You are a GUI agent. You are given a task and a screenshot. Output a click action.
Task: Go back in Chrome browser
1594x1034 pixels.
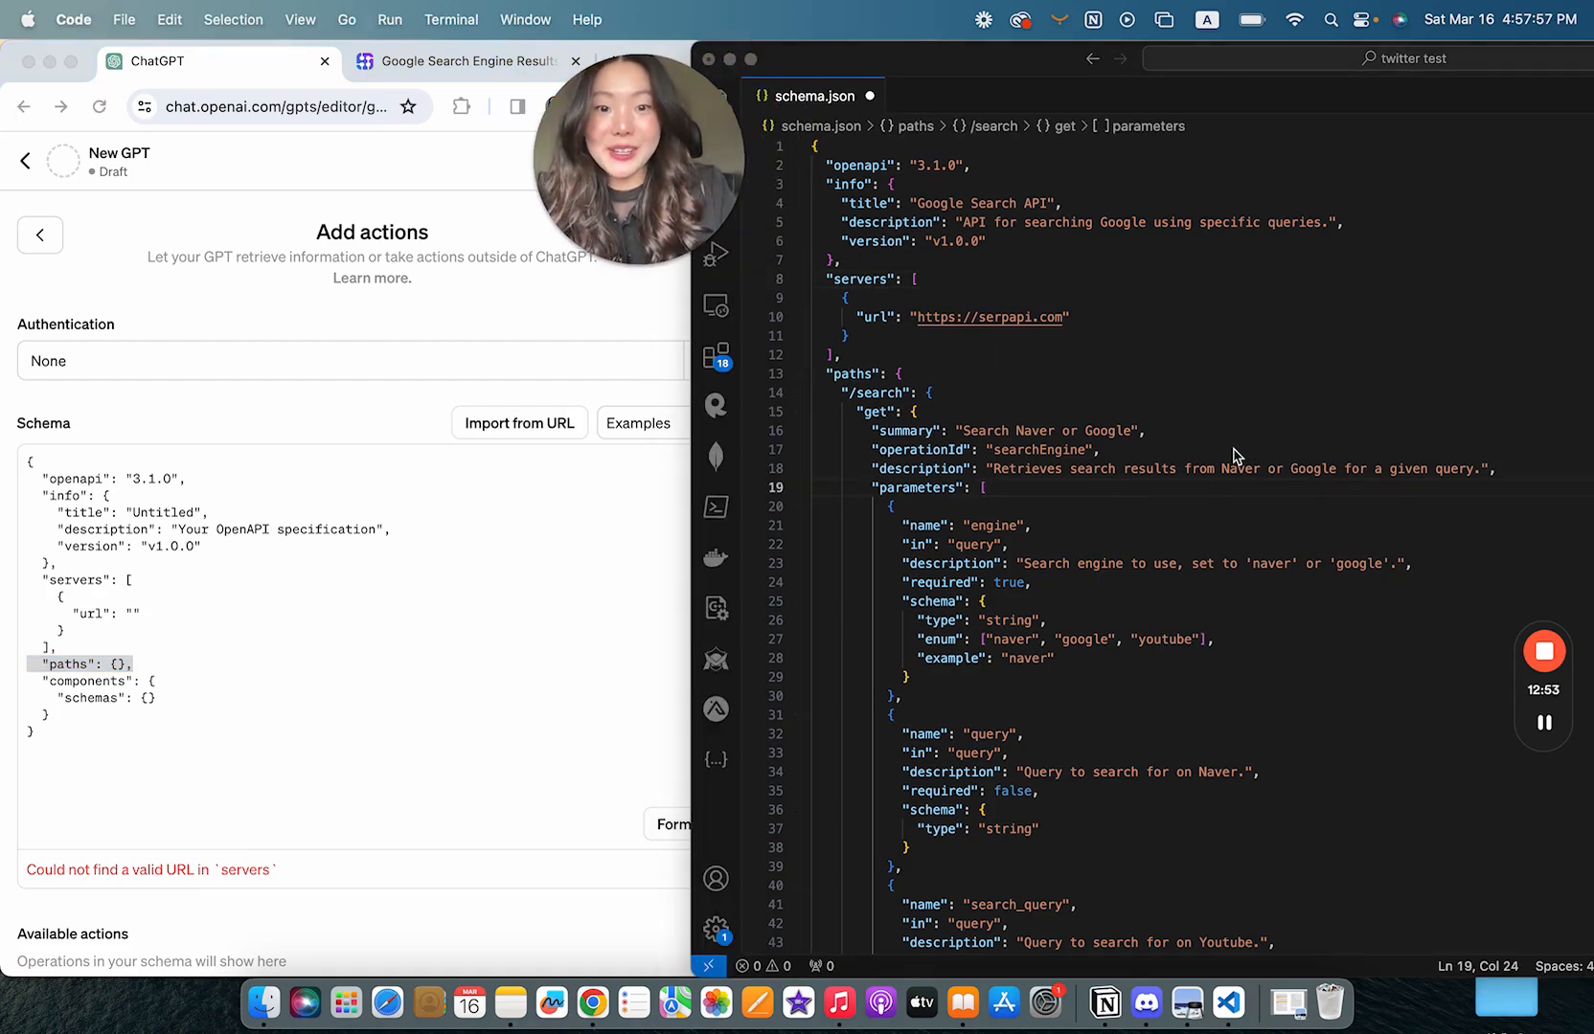point(24,106)
